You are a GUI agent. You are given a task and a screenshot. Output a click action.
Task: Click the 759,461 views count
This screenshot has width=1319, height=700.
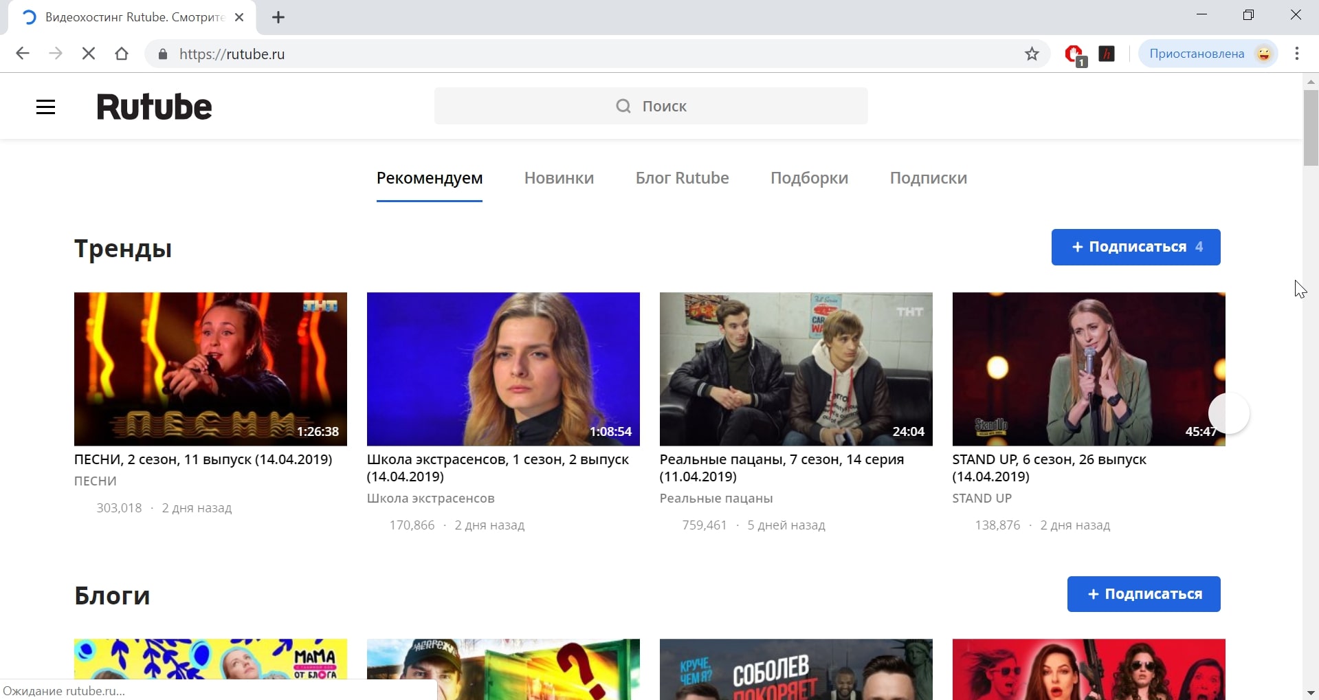pos(705,525)
